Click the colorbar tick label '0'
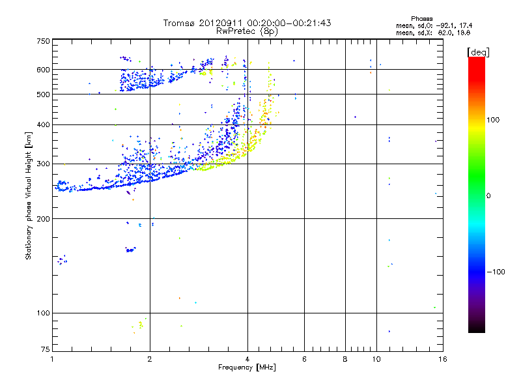The height and width of the screenshot is (391, 521). pyautogui.click(x=488, y=196)
